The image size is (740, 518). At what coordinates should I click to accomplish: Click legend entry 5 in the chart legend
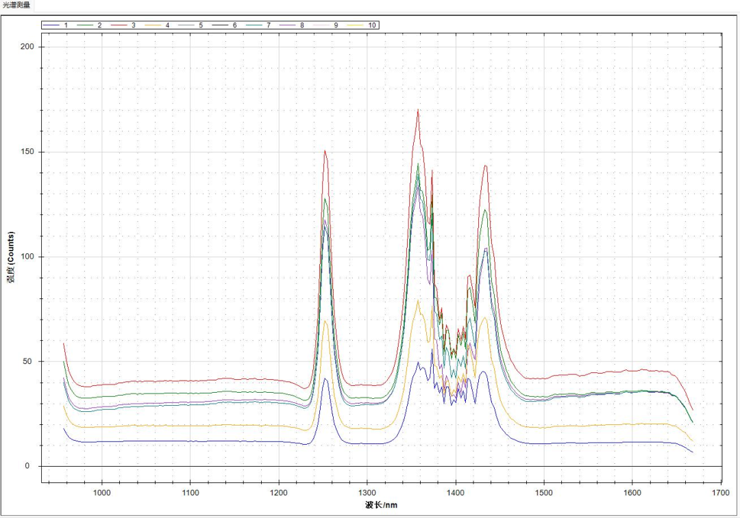pyautogui.click(x=191, y=25)
